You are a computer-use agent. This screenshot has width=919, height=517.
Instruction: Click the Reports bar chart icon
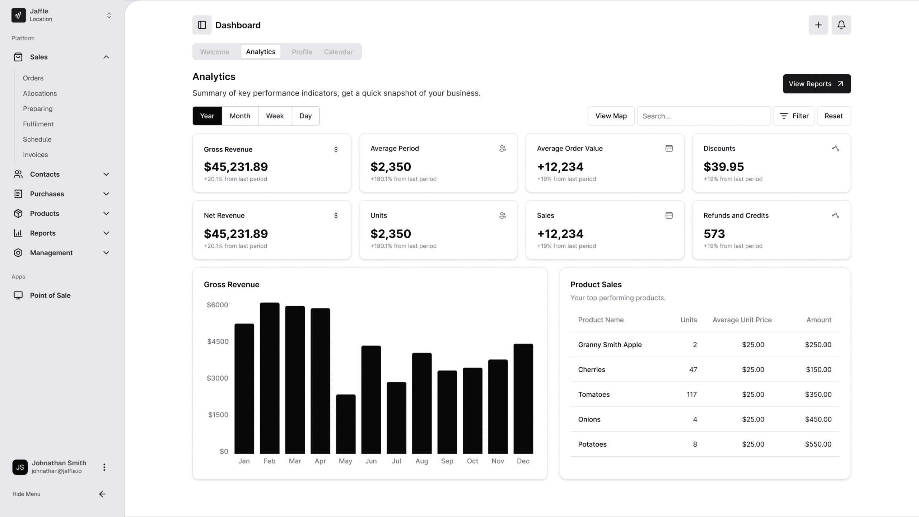coord(18,233)
